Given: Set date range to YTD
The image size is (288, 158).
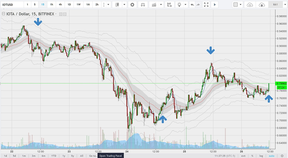Looking at the screenshot, I should click(53, 156).
